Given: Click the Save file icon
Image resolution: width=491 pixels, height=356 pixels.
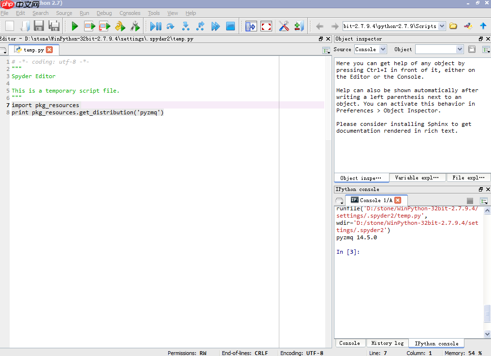Looking at the screenshot, I should coord(39,26).
